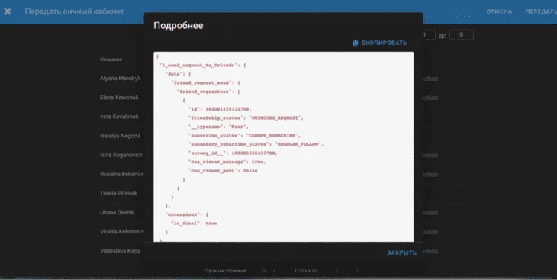Screen dimensions: 557x280
Task: Click the "is_final": true line
Action: click(194, 224)
